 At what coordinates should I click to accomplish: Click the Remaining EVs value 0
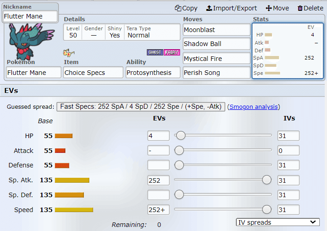[x=159, y=225]
